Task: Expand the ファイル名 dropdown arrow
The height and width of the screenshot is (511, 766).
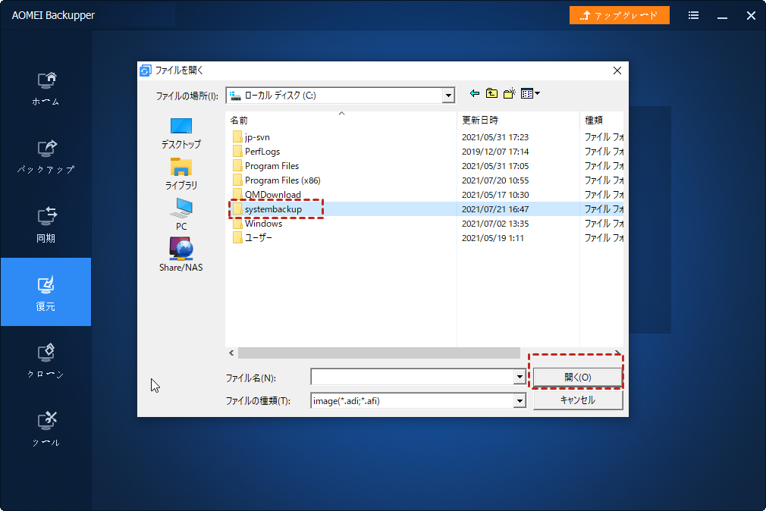Action: pos(520,377)
